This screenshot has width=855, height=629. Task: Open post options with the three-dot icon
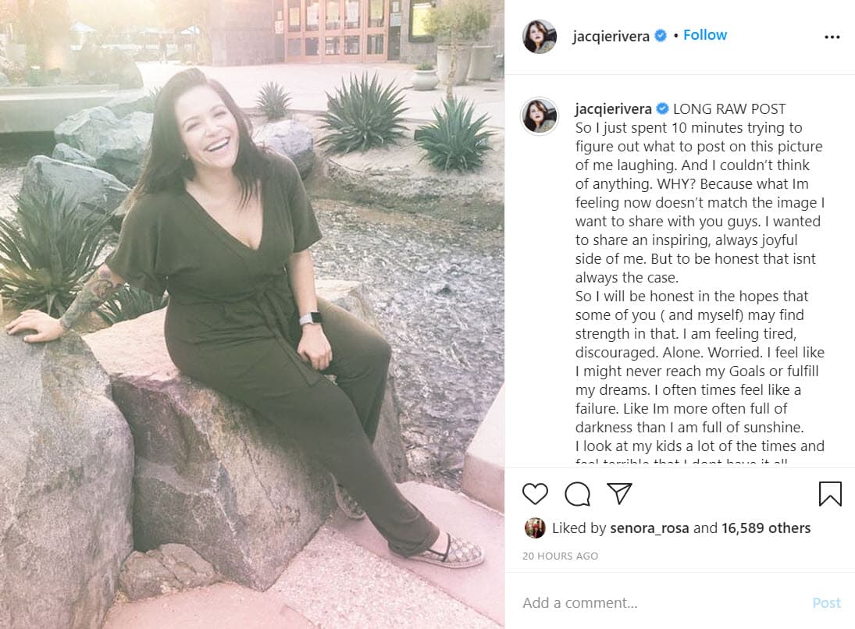832,36
